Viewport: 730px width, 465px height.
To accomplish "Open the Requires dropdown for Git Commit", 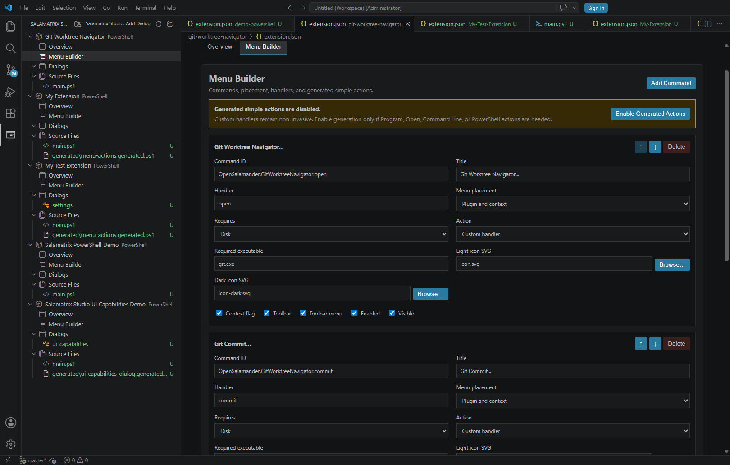I will [x=331, y=431].
